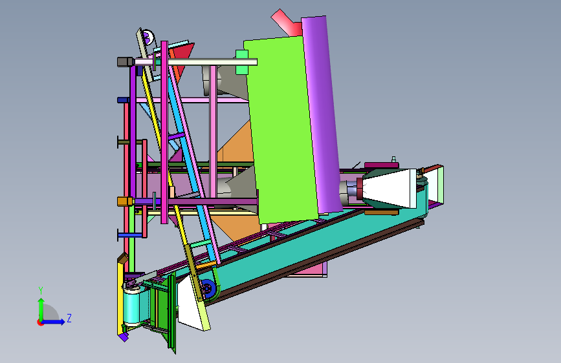Viewport: 561px width, 363px height.
Task: Select the orange motor block on left frame
Action: [x=125, y=202]
